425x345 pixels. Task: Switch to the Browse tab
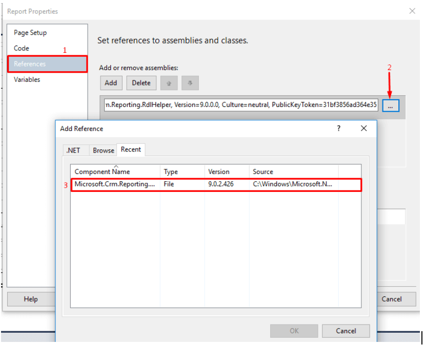point(103,150)
